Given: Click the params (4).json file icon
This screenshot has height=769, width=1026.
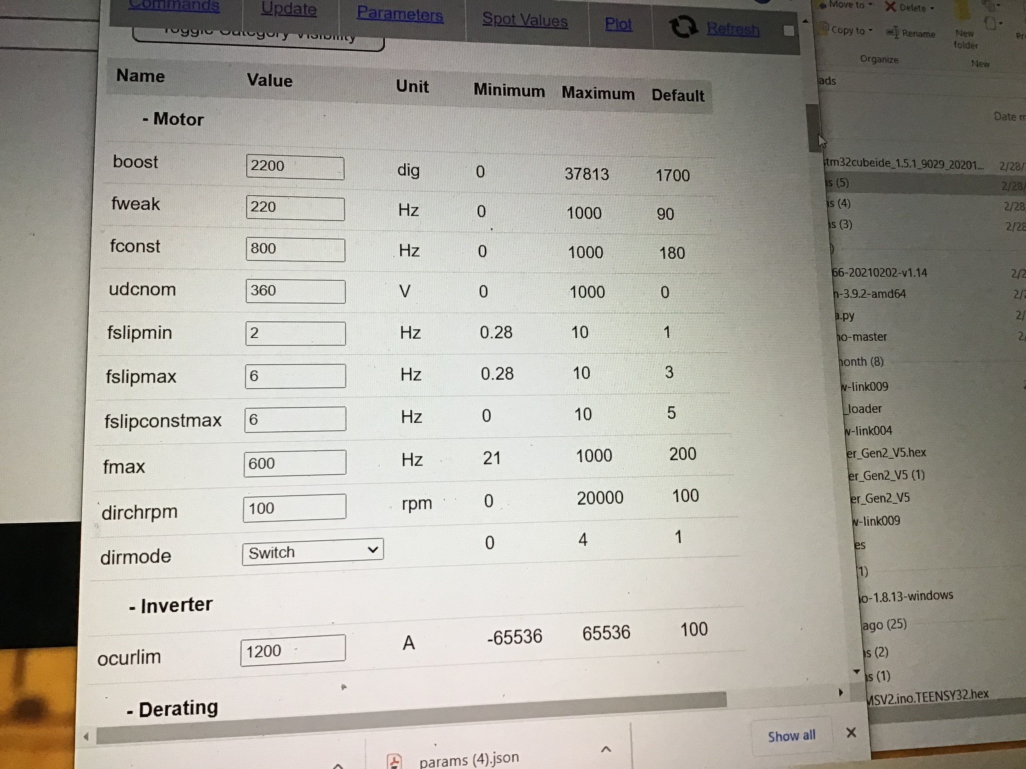Looking at the screenshot, I should [x=394, y=761].
